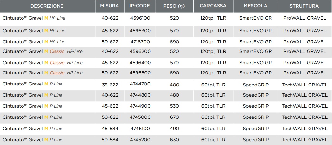Select the 670 weight cell
This screenshot has height=145, width=332.
(x=174, y=117)
